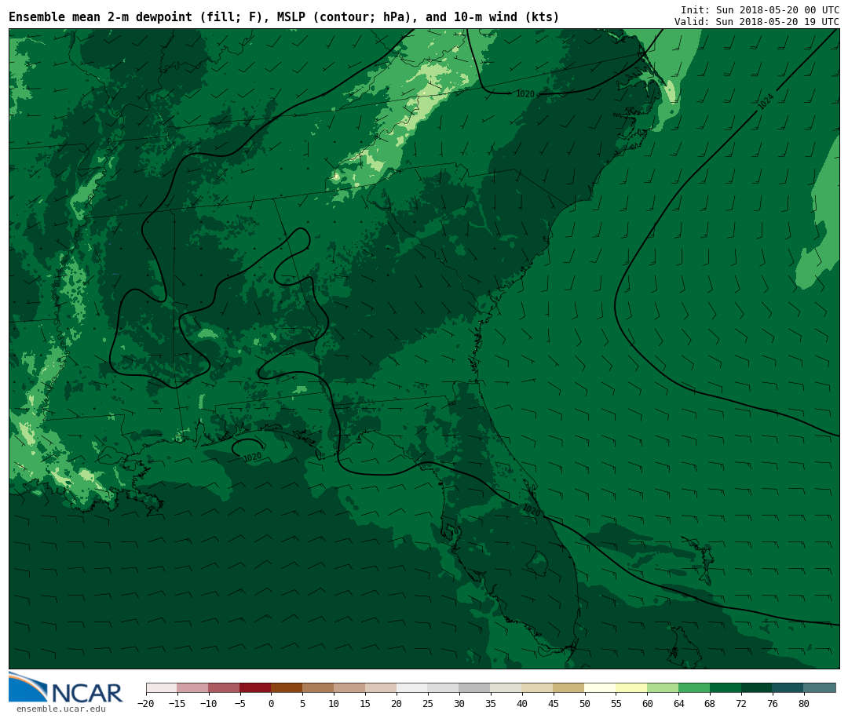Click the '64' color bar tick label
Screen dimensions: 848x718
(678, 703)
